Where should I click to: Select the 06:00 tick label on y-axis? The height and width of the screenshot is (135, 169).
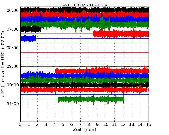tap(12, 10)
